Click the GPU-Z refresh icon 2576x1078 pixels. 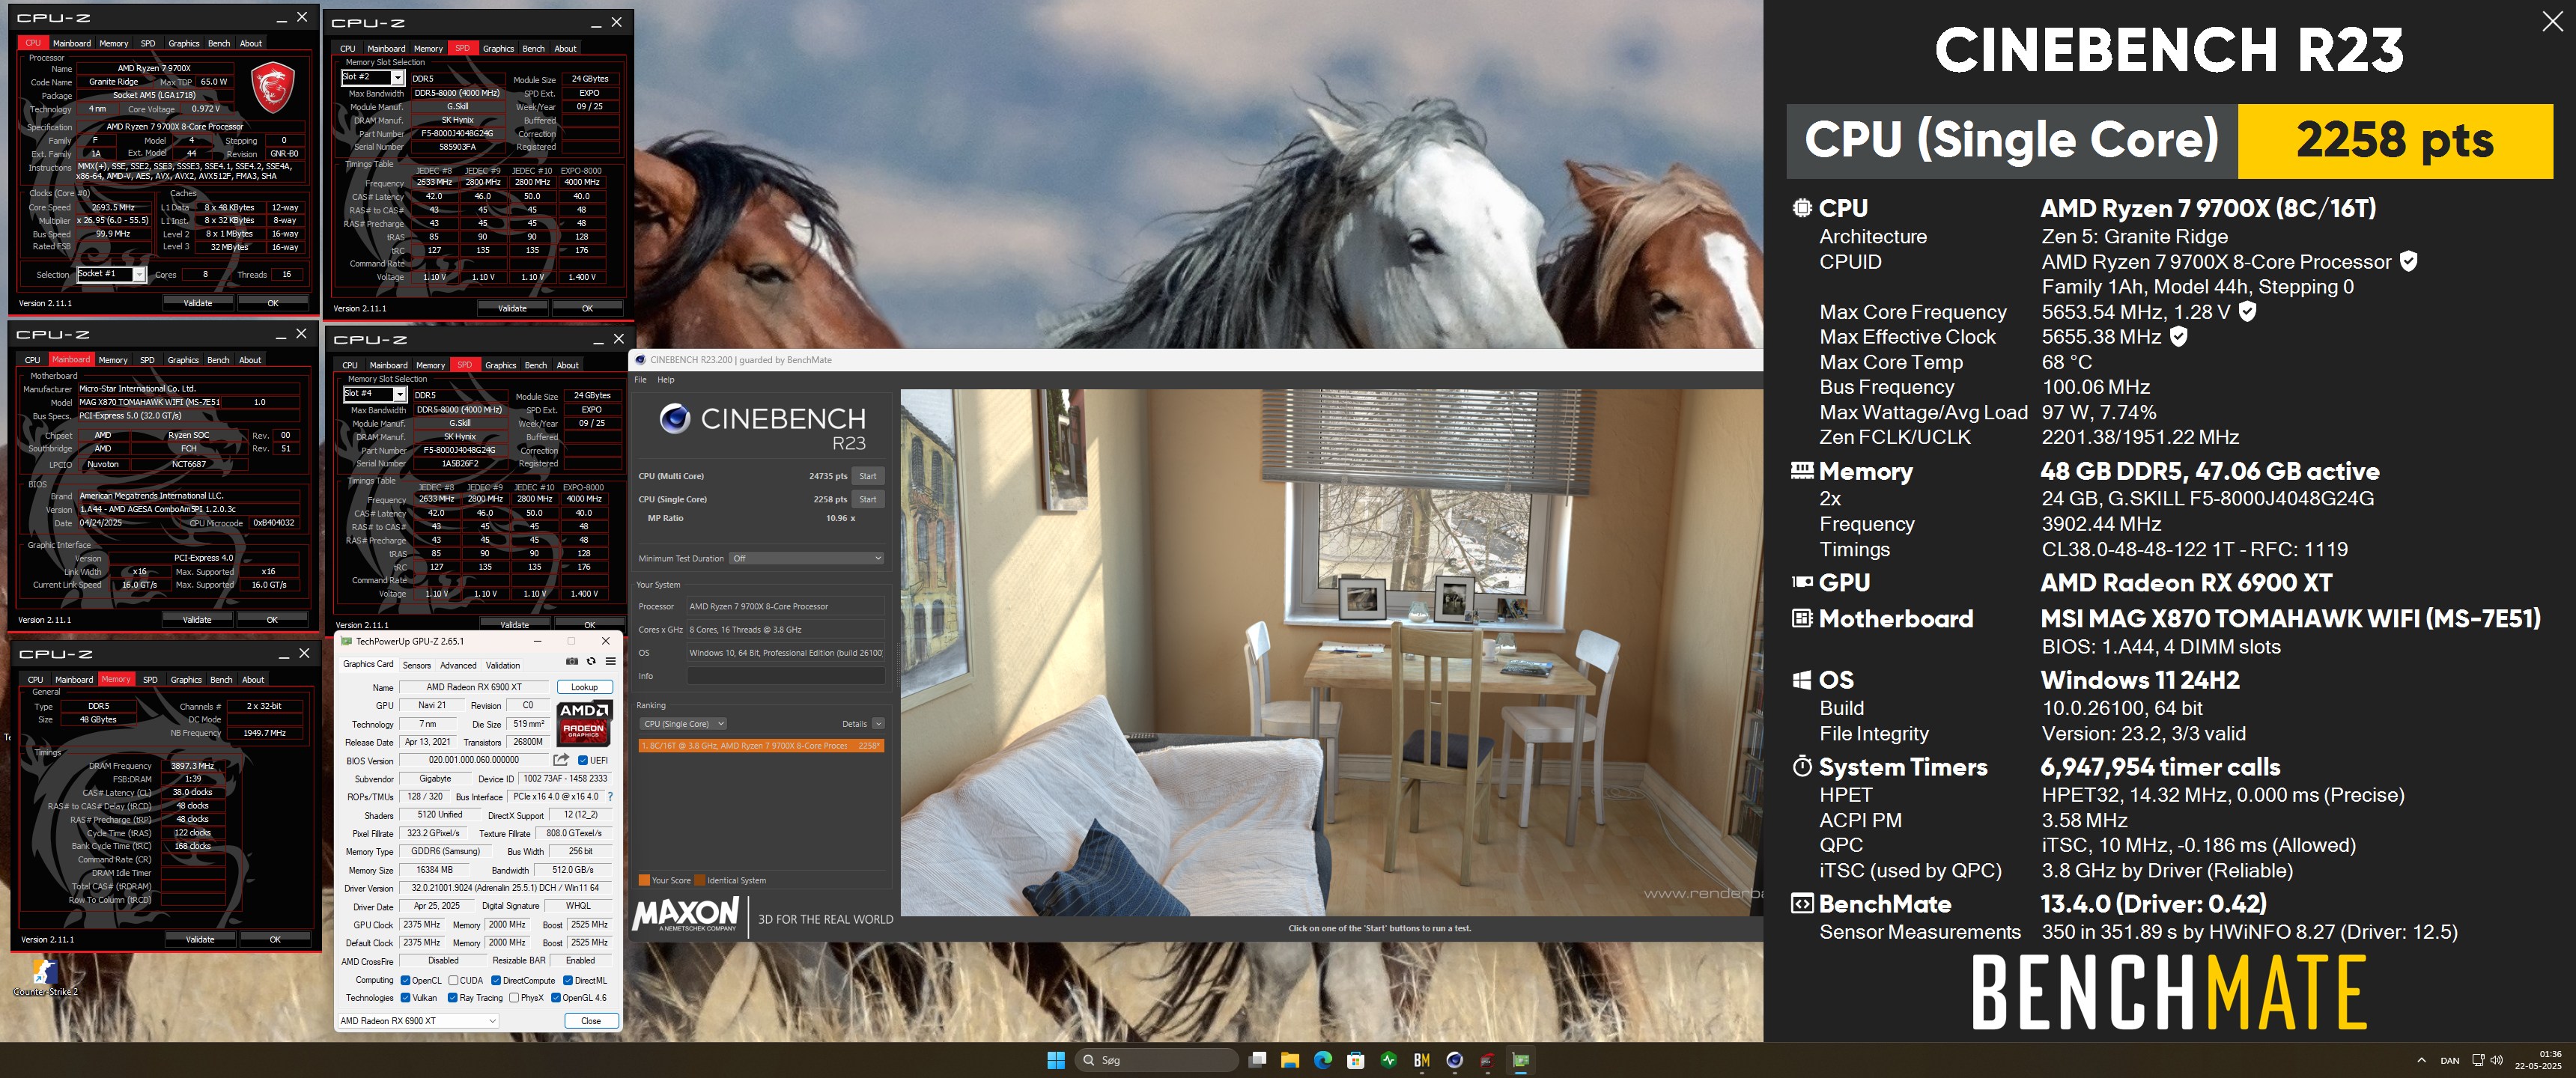[591, 662]
